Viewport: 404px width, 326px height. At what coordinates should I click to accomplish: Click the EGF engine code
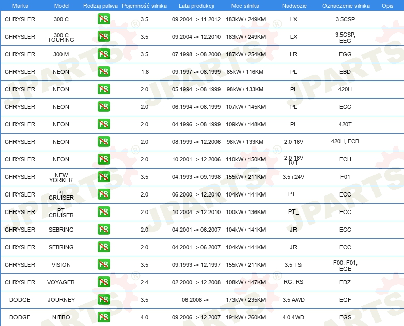345,300
